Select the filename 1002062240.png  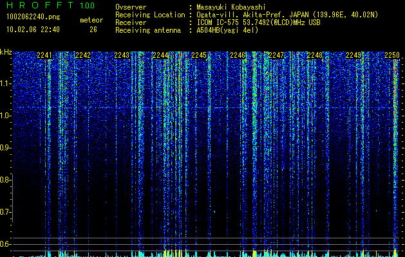tap(33, 17)
